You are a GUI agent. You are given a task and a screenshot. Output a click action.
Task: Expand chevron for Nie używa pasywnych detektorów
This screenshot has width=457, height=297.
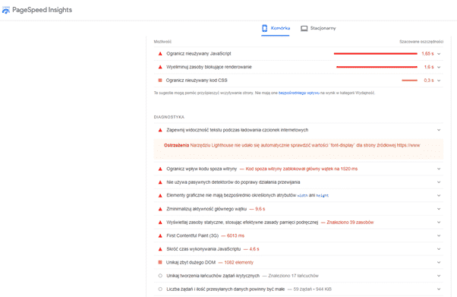pos(439,182)
